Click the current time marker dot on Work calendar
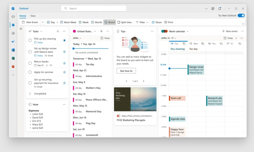254x152 pixels. click(x=169, y=68)
